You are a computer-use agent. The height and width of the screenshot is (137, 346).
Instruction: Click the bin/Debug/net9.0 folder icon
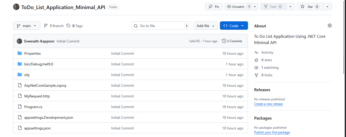pyautogui.click(x=20, y=64)
